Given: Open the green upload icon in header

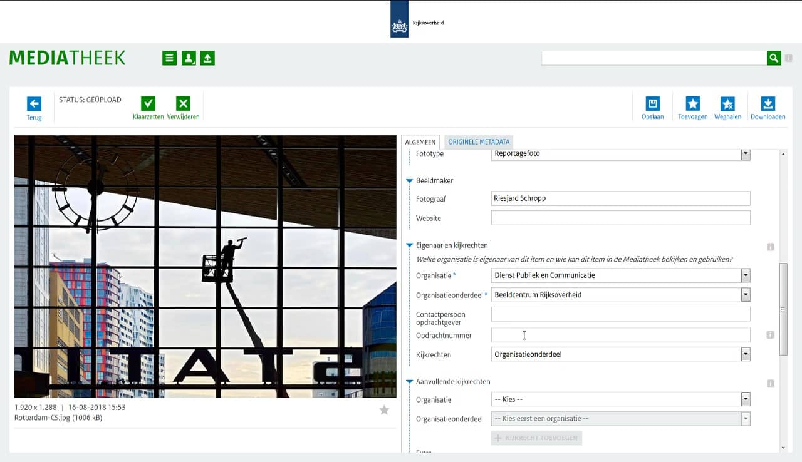Looking at the screenshot, I should coord(207,58).
